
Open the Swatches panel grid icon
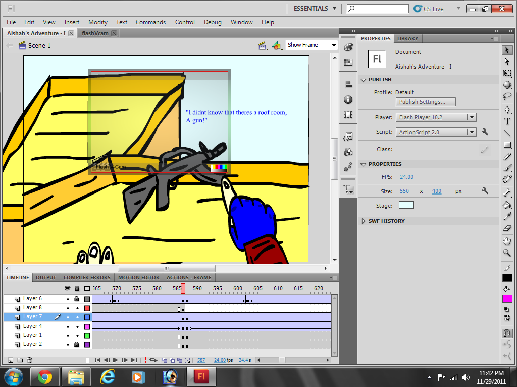348,62
